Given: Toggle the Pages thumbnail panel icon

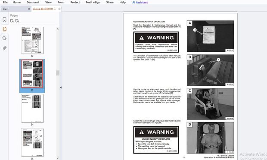Looking at the screenshot, I should 4,29.
